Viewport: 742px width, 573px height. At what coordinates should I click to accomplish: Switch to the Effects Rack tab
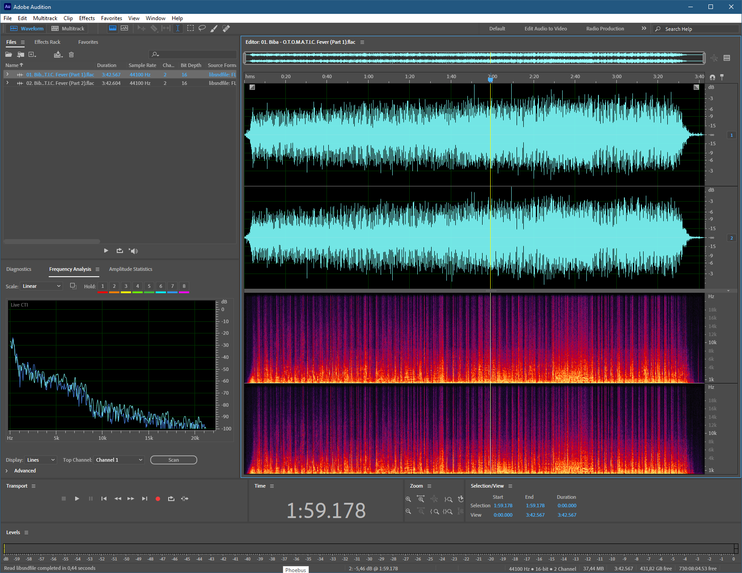[x=47, y=42]
